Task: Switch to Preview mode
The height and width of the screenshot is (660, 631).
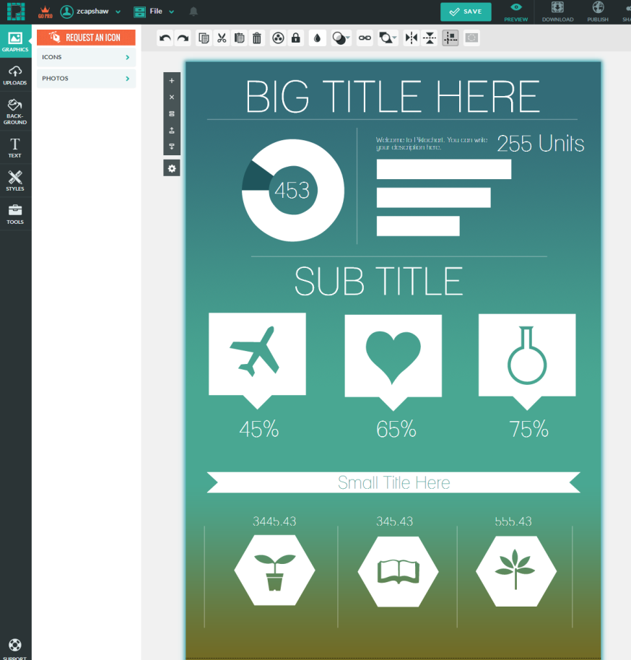Action: (515, 12)
